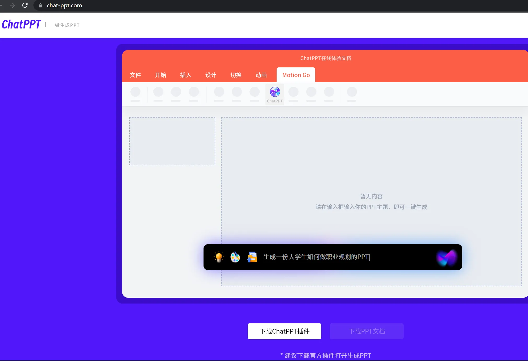528x361 pixels.
Task: Select the empty slide thumbnail placeholder
Action: tap(172, 141)
